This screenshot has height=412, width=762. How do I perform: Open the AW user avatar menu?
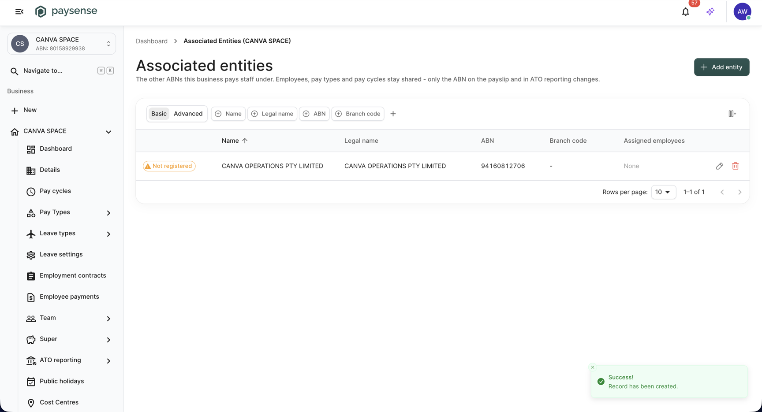742,12
